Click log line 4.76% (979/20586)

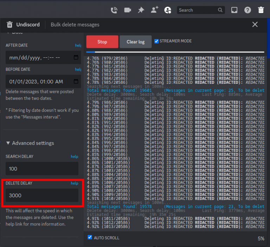coord(175,58)
